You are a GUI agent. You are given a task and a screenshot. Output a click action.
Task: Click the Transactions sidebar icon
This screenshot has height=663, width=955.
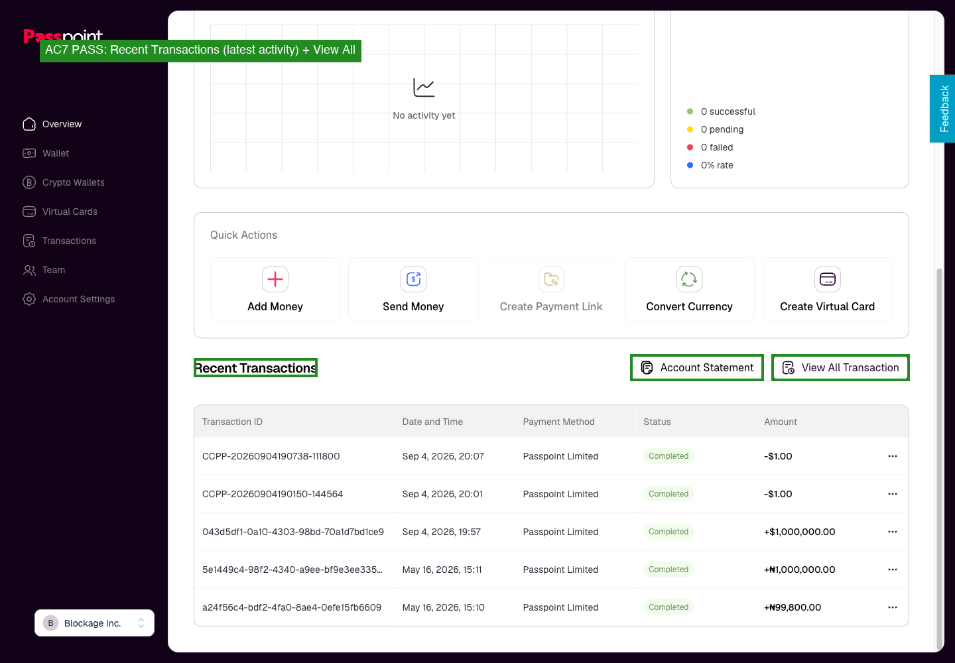(x=29, y=241)
